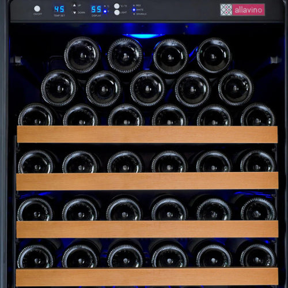Viewport: 288px width, 288px height.
Task: Click the RED wine mode indicator
Action: click(134, 6)
